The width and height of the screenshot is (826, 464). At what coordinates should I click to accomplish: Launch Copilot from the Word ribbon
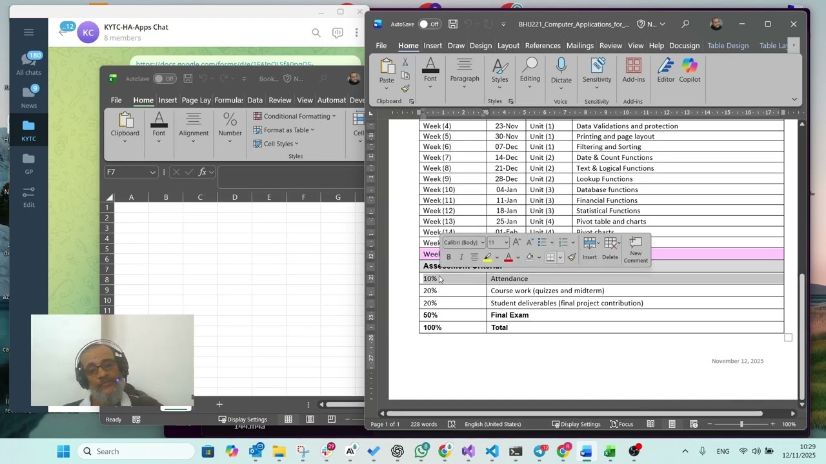click(689, 71)
